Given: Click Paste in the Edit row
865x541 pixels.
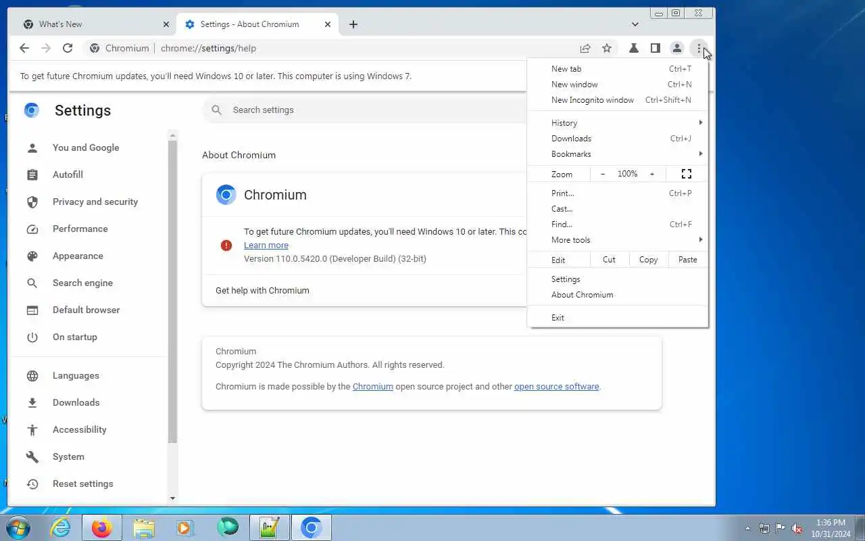Looking at the screenshot, I should [687, 260].
